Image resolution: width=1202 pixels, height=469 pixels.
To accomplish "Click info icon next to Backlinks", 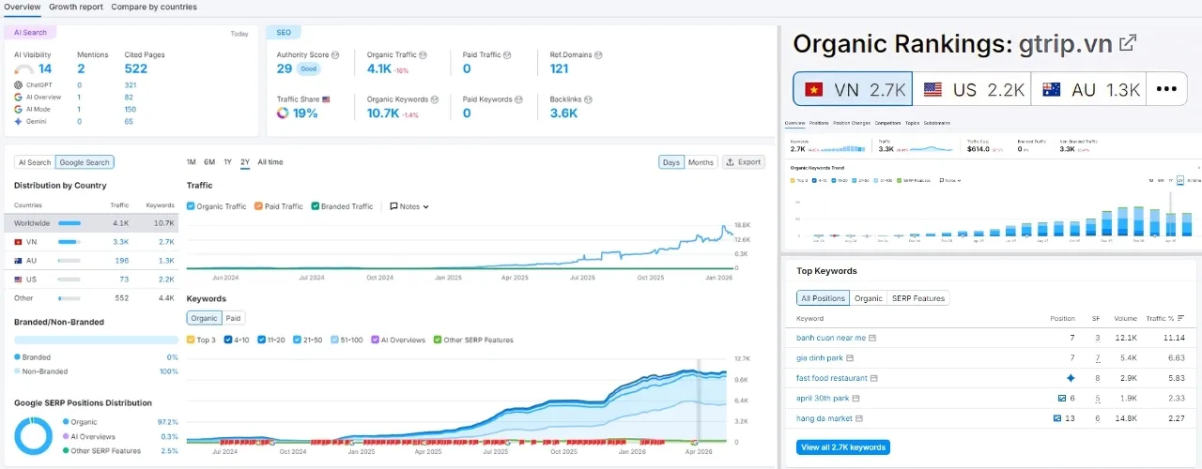I will [x=588, y=99].
